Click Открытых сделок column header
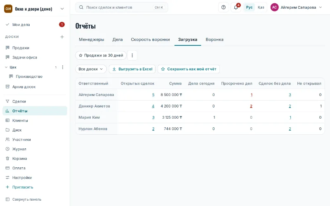The width and height of the screenshot is (330, 206). click(137, 84)
